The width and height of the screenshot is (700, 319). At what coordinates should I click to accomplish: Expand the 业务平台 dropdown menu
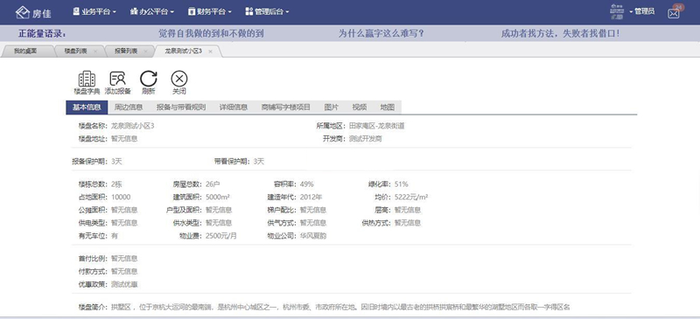click(94, 12)
